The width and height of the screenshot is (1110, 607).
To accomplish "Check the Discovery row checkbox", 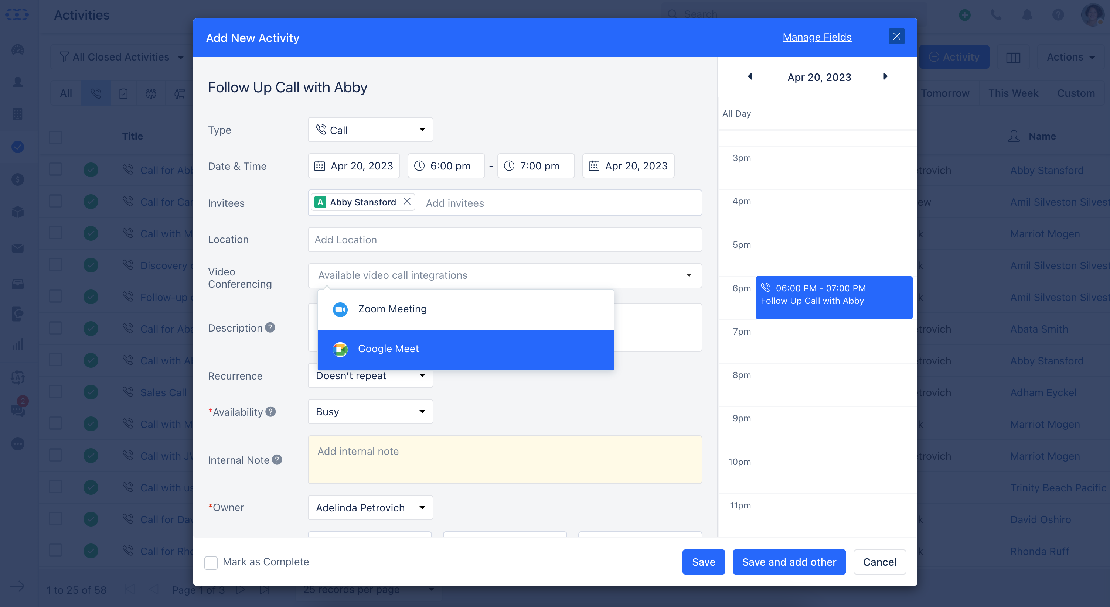I will 55,264.
